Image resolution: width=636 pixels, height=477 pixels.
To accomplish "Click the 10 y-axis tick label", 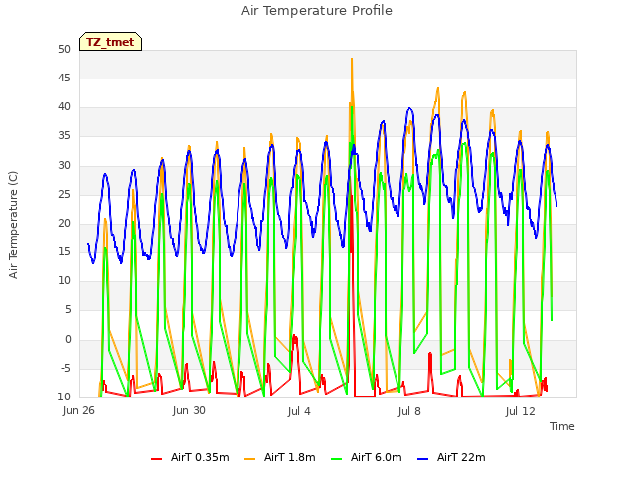I will click(64, 280).
